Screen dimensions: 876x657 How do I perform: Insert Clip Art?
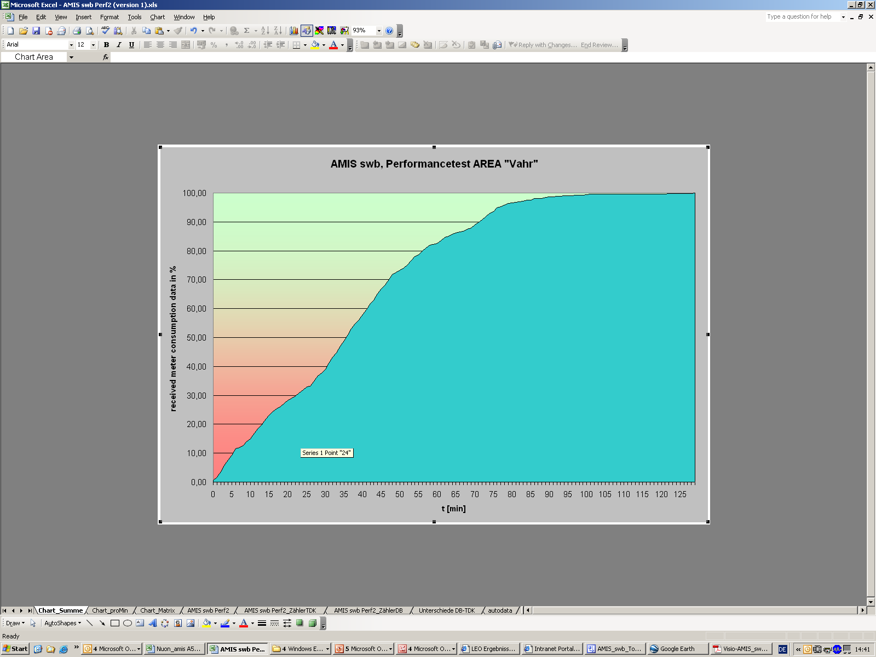point(178,623)
